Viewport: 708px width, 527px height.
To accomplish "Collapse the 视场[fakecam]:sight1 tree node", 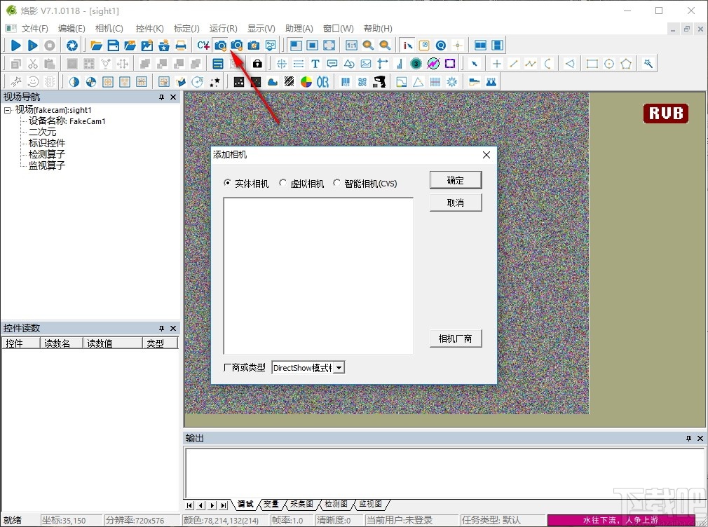I will pos(7,110).
